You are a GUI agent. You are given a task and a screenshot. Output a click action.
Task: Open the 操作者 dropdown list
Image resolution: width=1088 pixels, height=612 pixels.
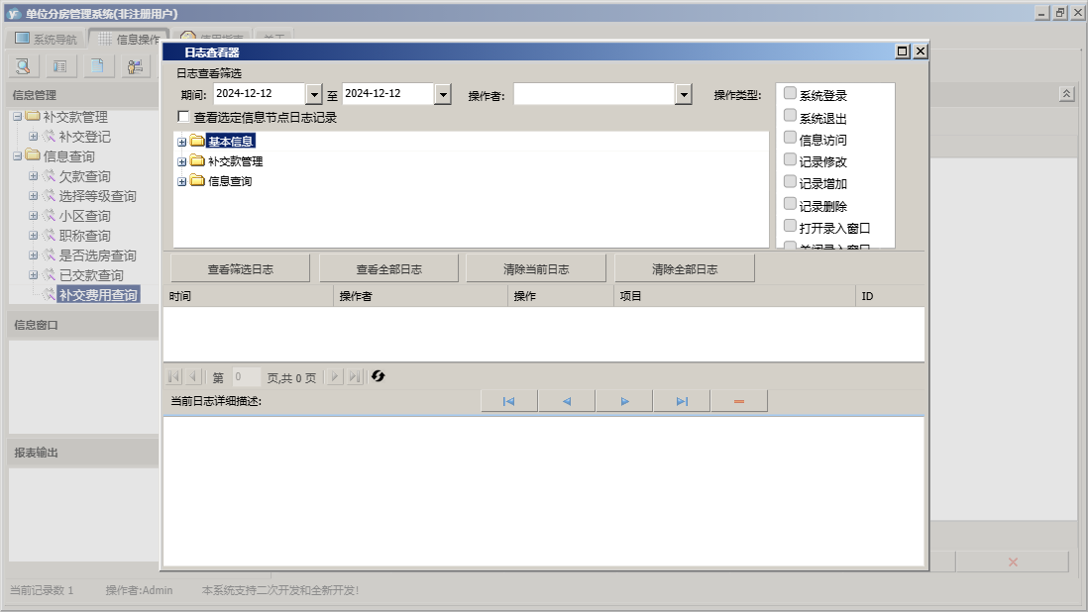pos(684,94)
